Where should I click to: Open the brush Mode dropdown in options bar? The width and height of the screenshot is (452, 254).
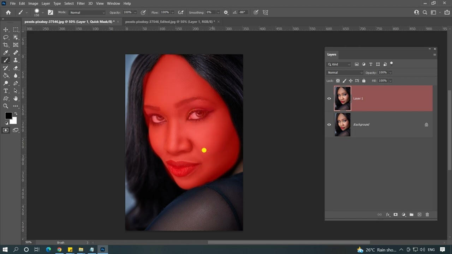[87, 12]
